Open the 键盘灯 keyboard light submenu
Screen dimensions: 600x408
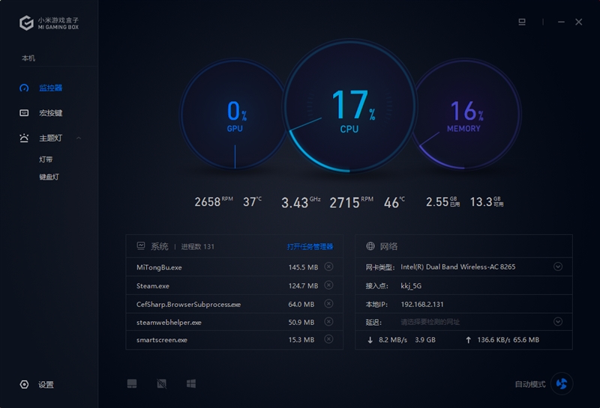pos(49,177)
